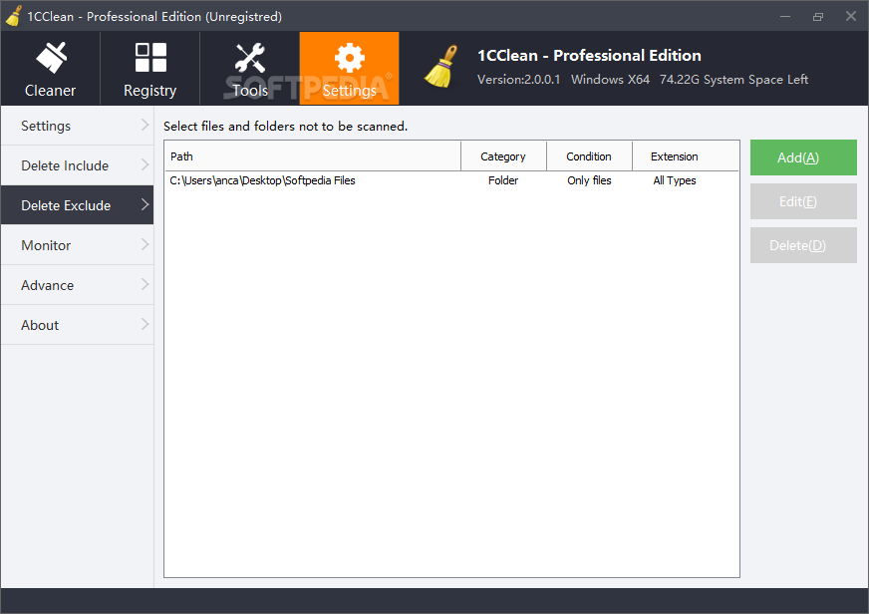Click the 1CClean - Professional Edition header title

pyautogui.click(x=589, y=56)
